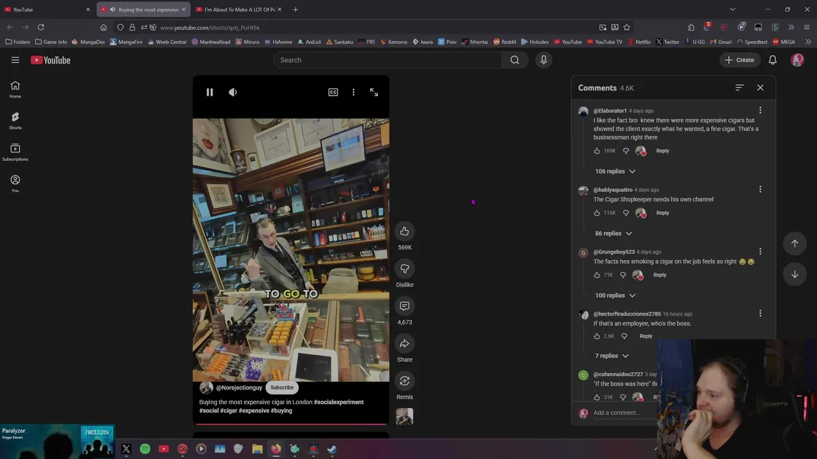
Task: Bookmark this page with the star
Action: (627, 27)
